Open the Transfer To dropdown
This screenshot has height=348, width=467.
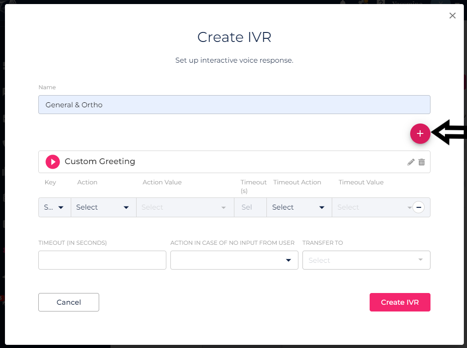click(x=366, y=260)
